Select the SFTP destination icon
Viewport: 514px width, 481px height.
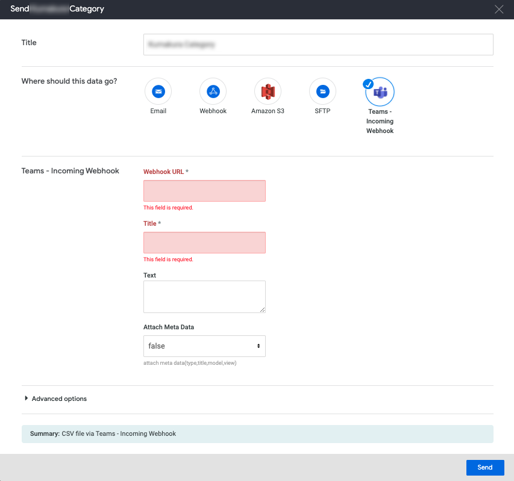(x=322, y=92)
